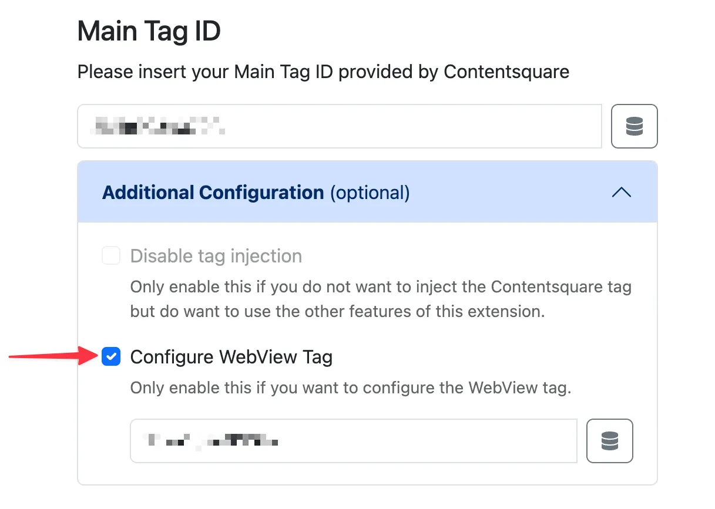Viewport: 715px width, 509px height.
Task: Click the WebView tag help text line
Action: point(350,388)
